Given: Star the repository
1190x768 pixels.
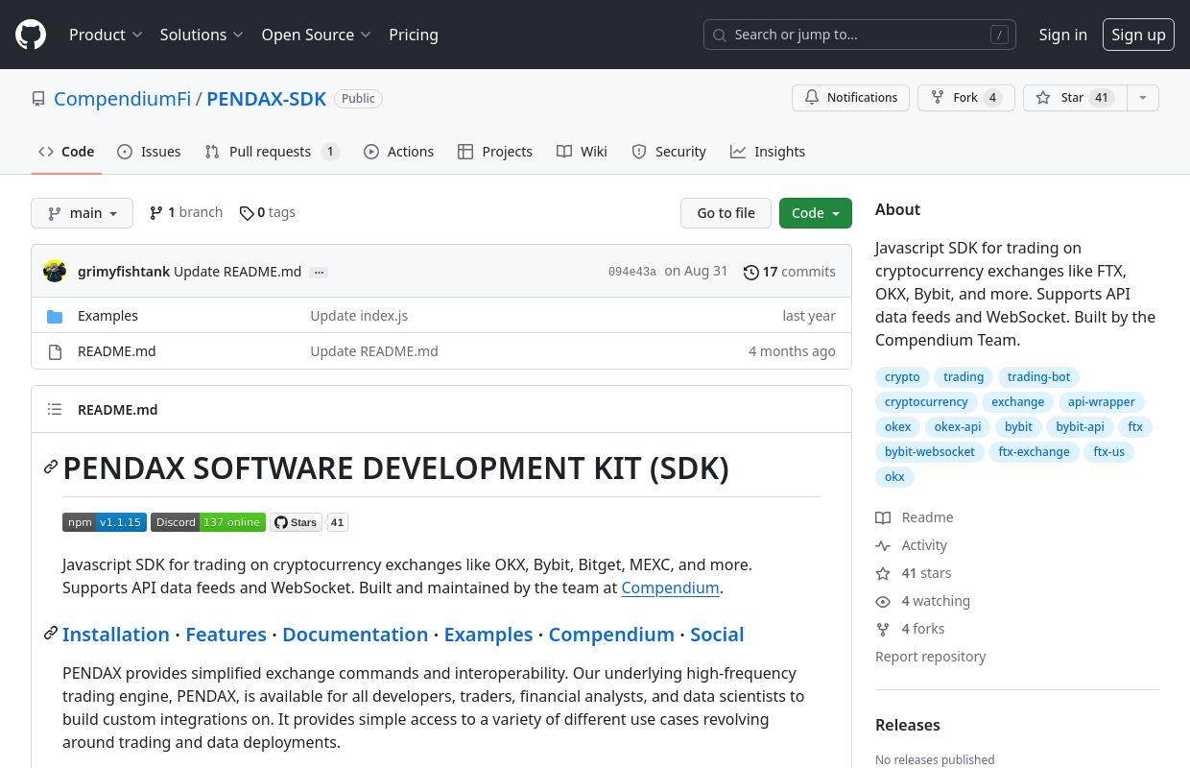Looking at the screenshot, I should point(1074,98).
